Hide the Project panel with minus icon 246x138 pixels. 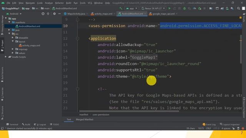(59, 14)
